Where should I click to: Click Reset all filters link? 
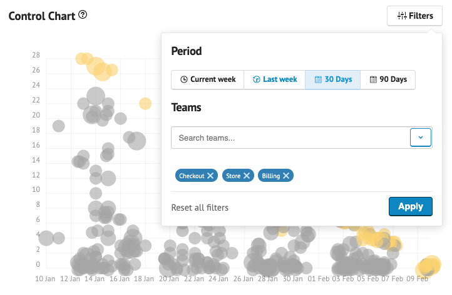pyautogui.click(x=200, y=207)
